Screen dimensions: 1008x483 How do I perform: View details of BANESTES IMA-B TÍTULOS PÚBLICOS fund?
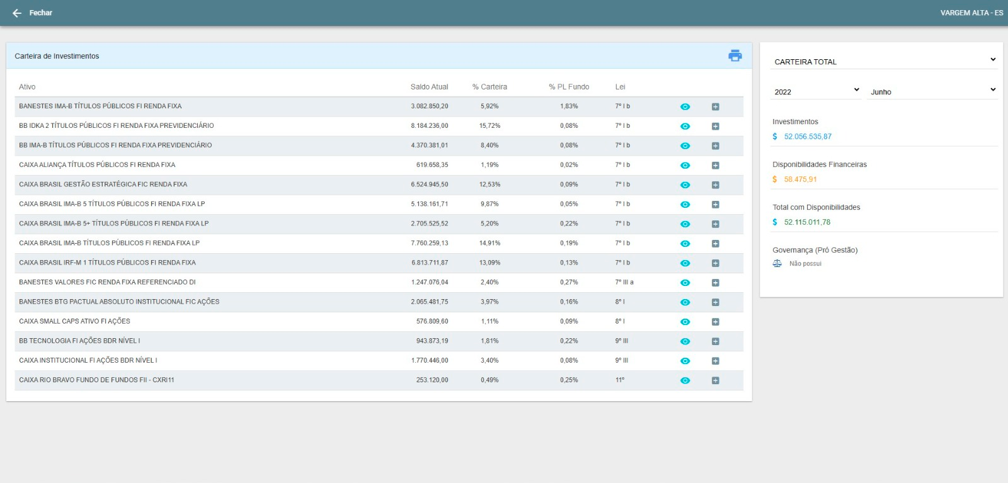coord(685,106)
